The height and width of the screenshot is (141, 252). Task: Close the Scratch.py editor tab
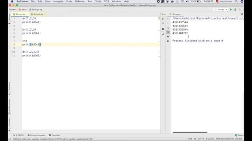[x=45, y=14]
